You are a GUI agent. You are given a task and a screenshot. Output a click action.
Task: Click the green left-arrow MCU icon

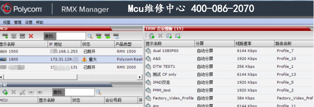(107, 36)
